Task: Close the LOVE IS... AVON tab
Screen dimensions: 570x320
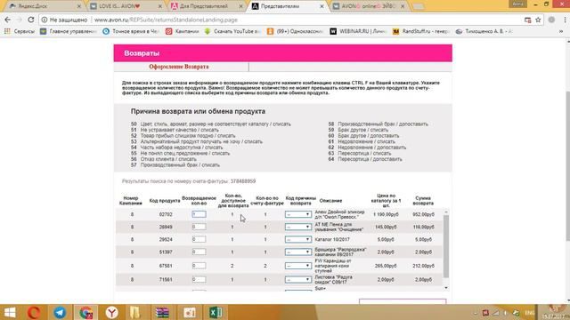Action: (160, 6)
